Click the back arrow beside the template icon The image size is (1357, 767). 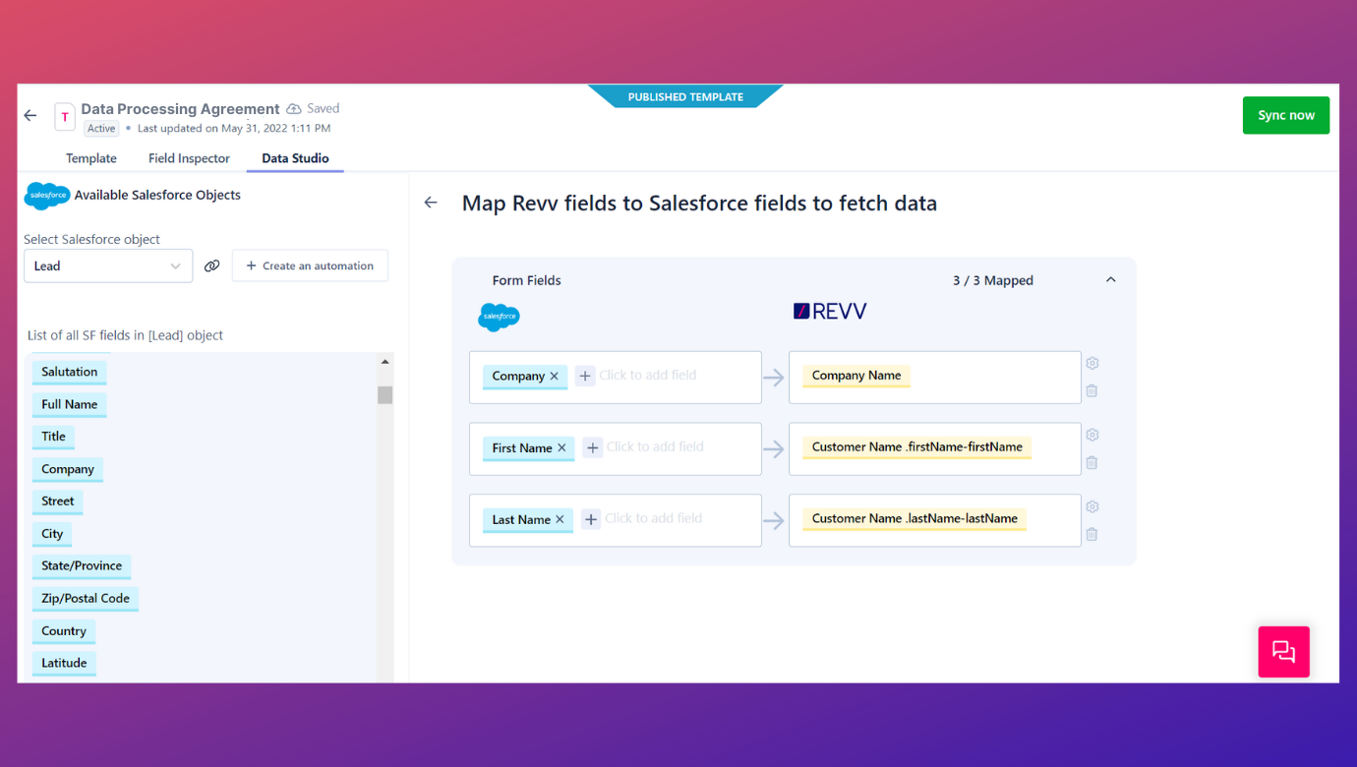click(30, 116)
